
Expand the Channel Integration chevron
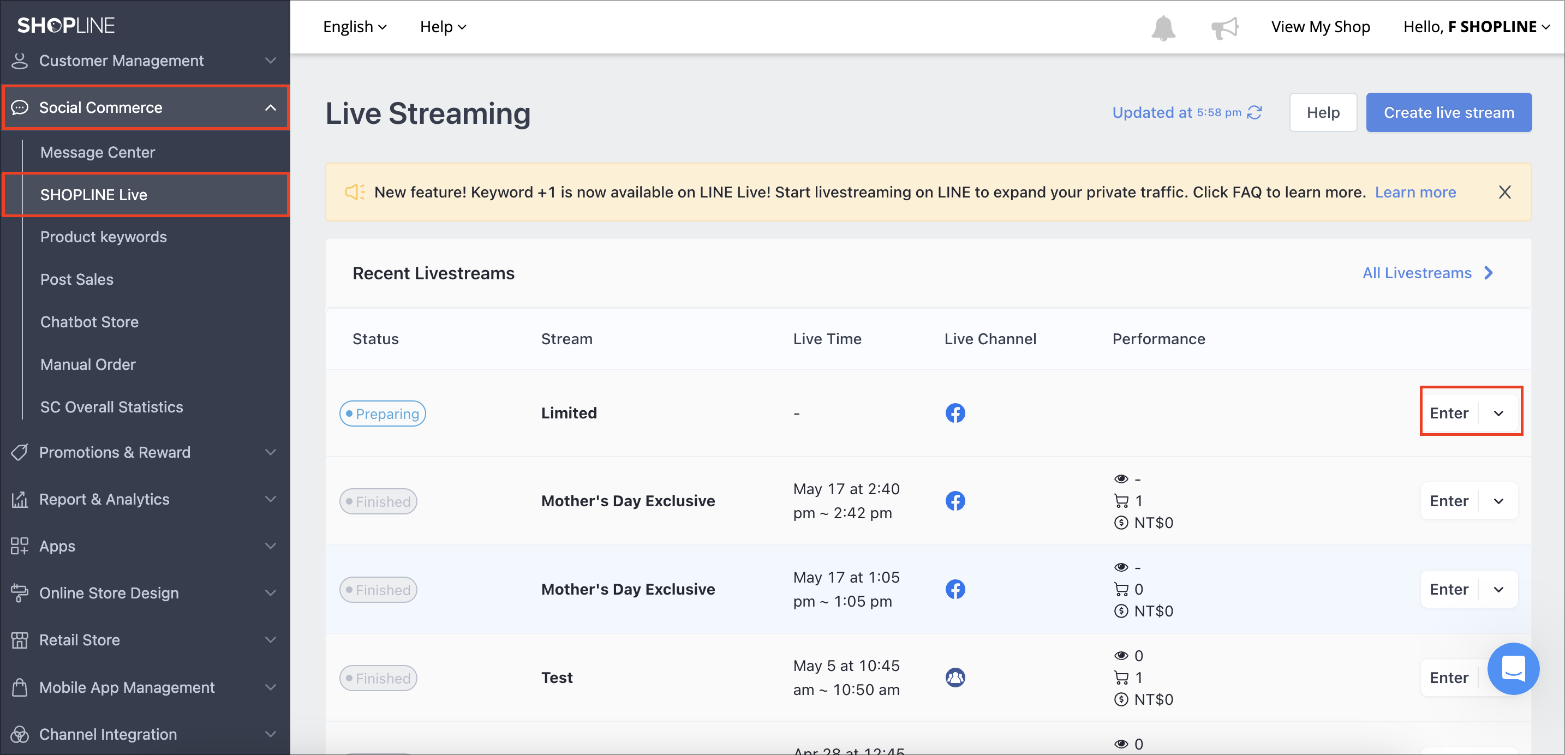click(x=270, y=734)
